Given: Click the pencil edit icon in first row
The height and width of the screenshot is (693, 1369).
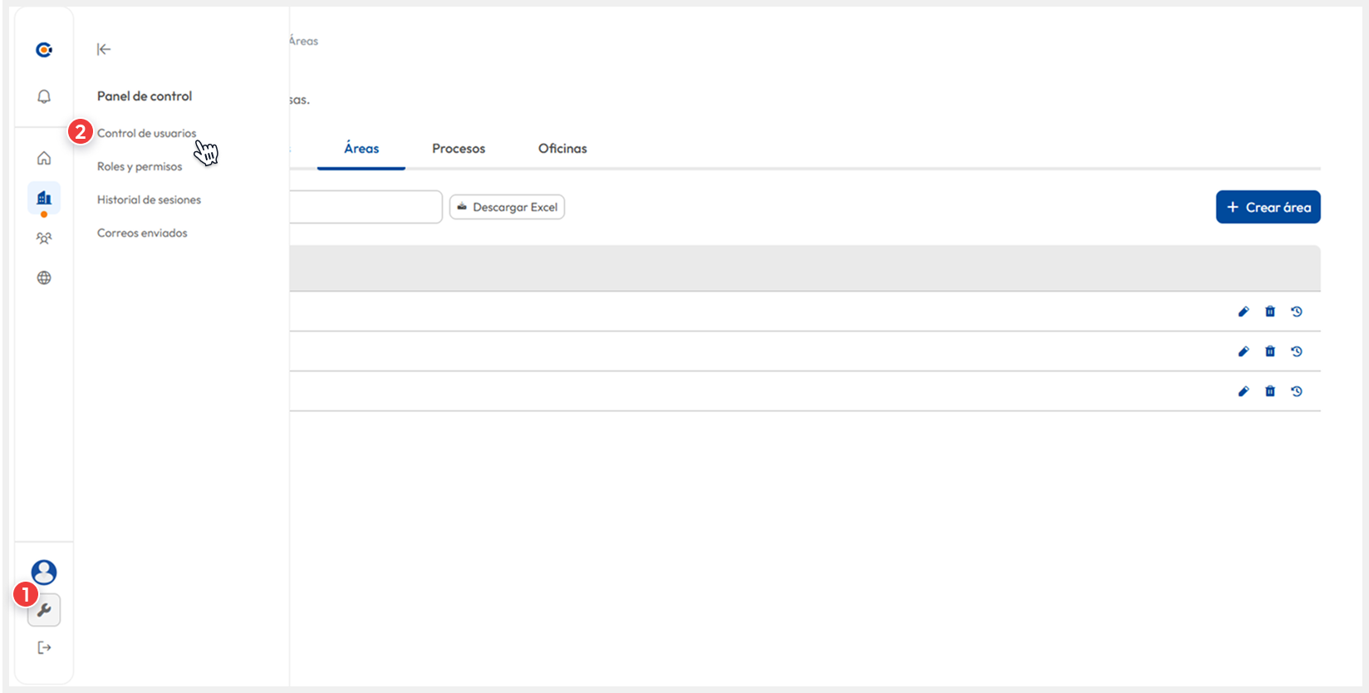Looking at the screenshot, I should 1244,312.
